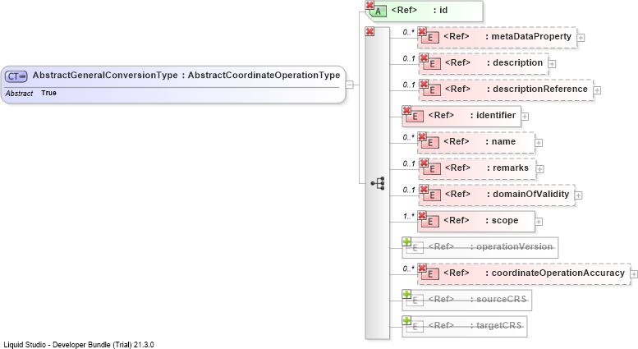Select the struck-through targetCRS label

pos(496,325)
